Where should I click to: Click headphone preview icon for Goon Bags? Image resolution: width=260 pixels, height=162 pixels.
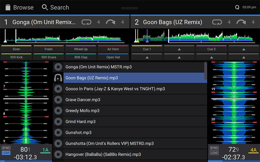(x=58, y=78)
